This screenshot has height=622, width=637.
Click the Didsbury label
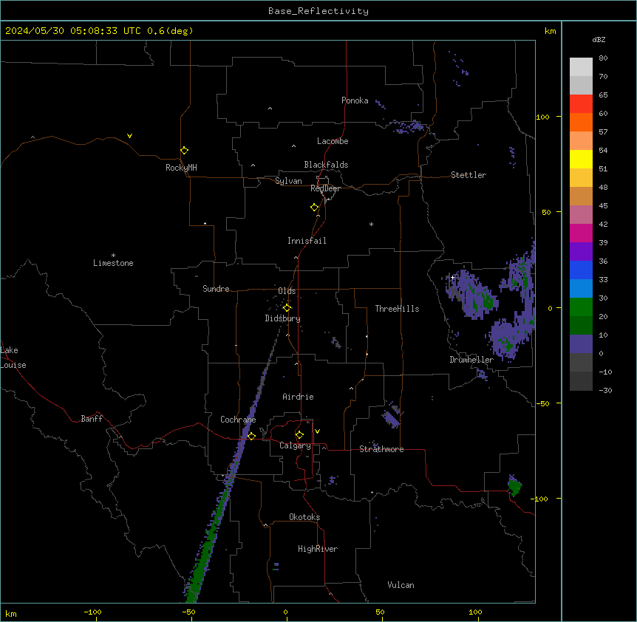(x=283, y=318)
